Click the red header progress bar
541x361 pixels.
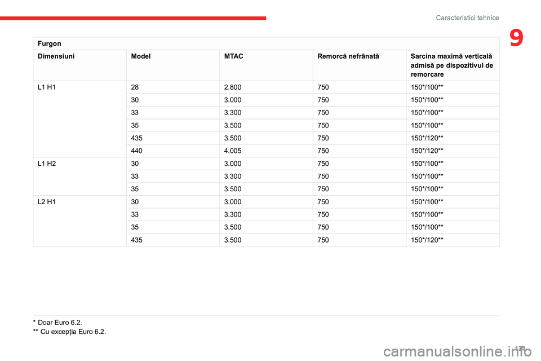[133, 18]
